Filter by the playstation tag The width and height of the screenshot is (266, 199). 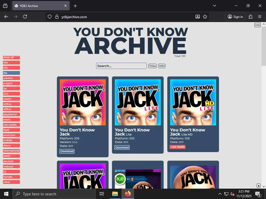[x=11, y=115]
